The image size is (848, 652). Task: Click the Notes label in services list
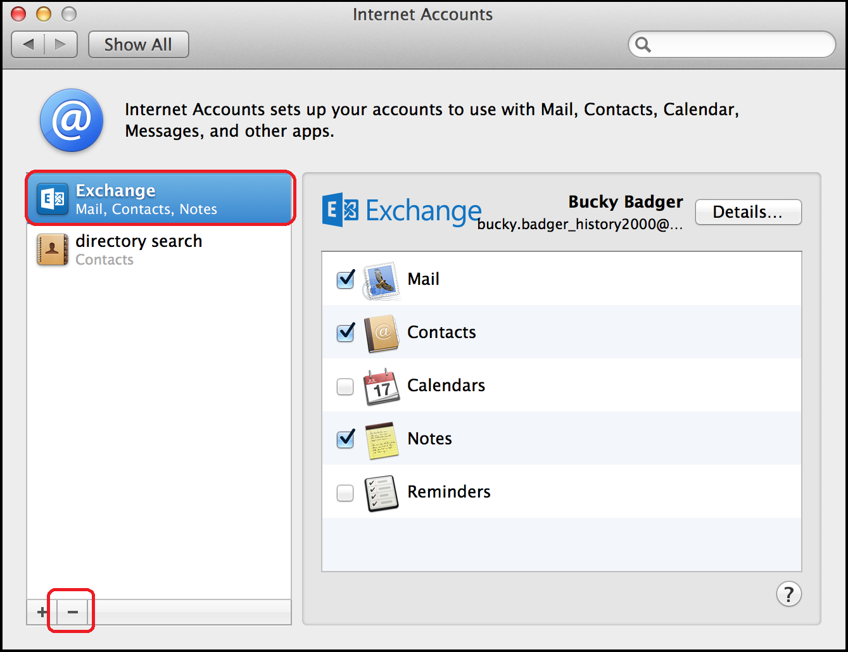point(429,439)
